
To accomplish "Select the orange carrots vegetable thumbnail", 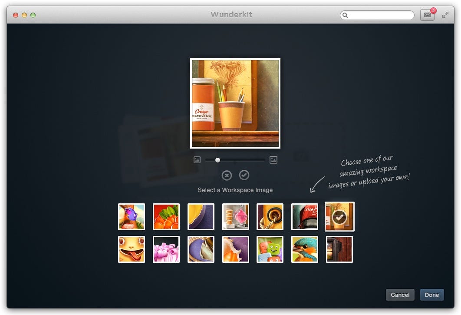I will click(x=166, y=217).
